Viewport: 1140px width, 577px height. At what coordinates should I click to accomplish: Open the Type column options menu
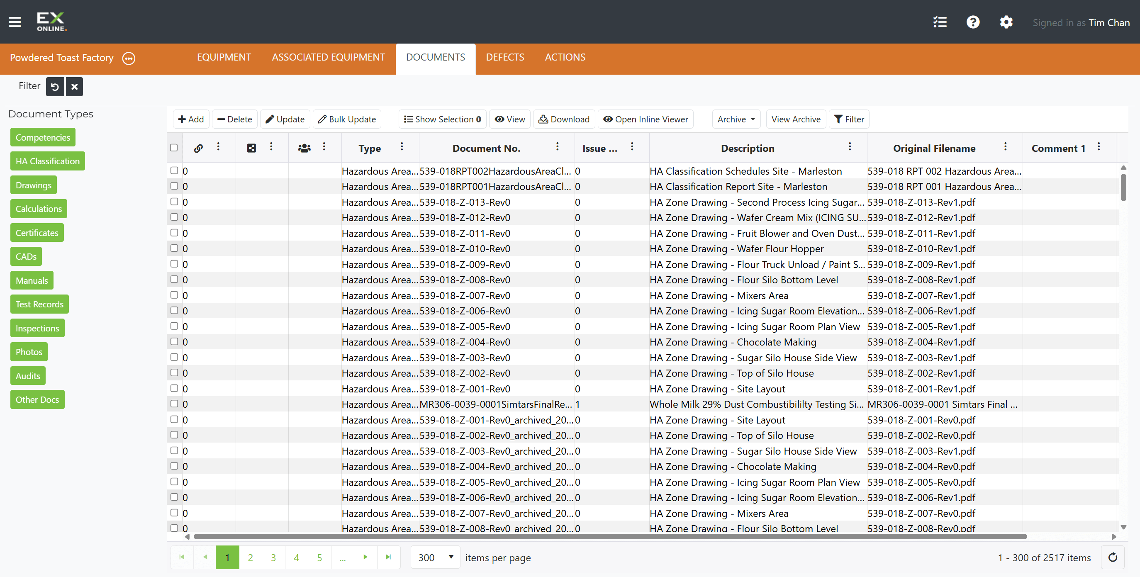point(402,146)
